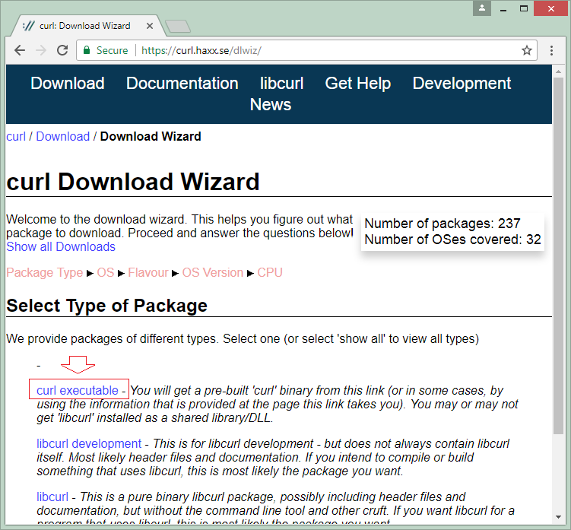Viewport: 571px width, 530px height.
Task: Go to Download breadcrumb link
Action: pos(62,136)
